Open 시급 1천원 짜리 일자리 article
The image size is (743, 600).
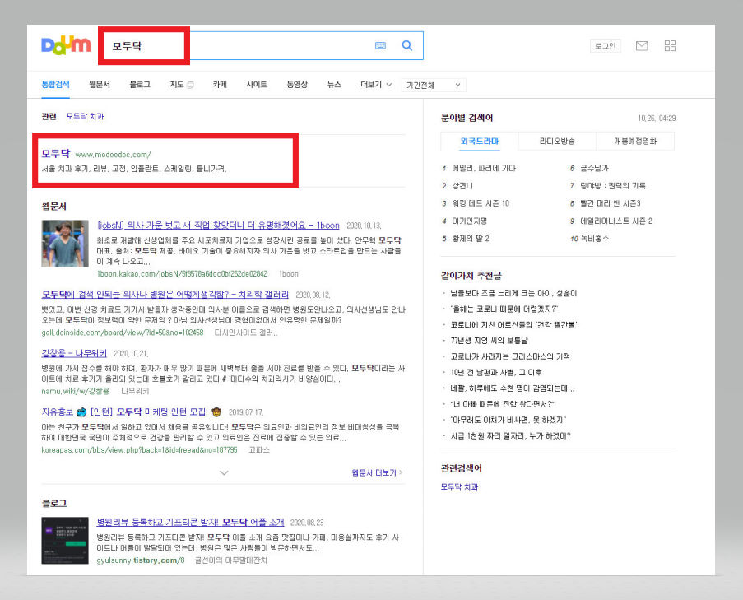coord(510,436)
